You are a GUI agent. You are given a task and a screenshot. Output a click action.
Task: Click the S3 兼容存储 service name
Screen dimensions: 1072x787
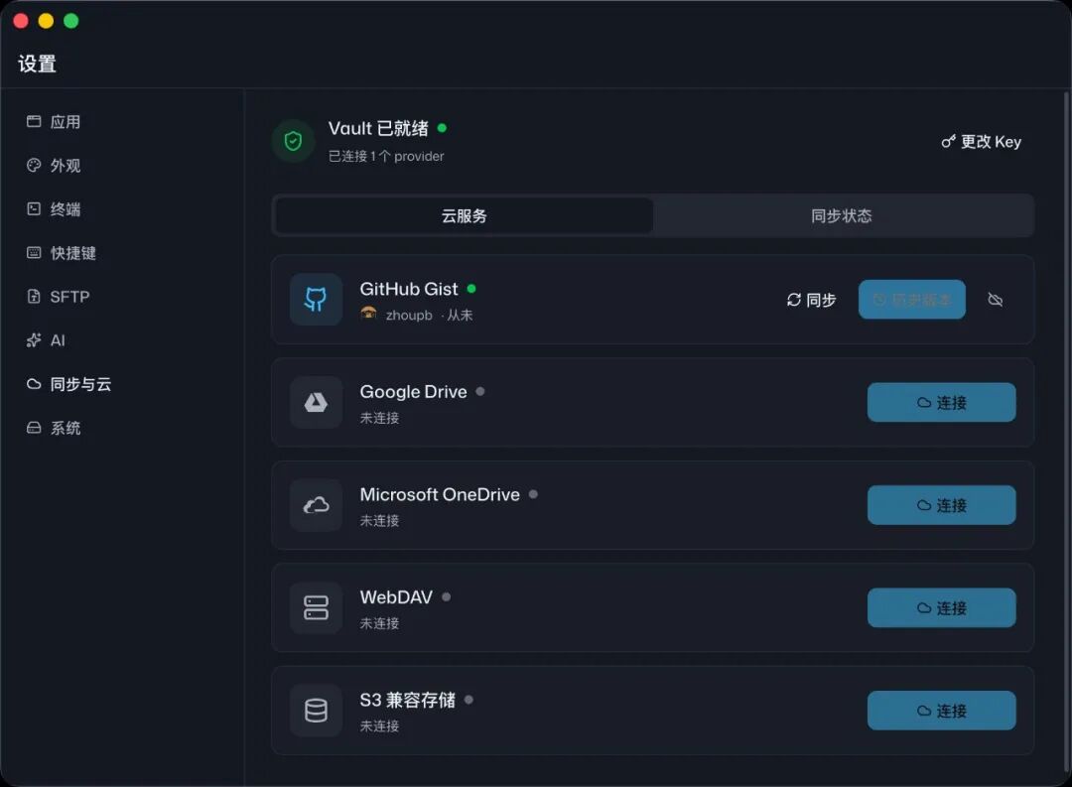point(408,701)
